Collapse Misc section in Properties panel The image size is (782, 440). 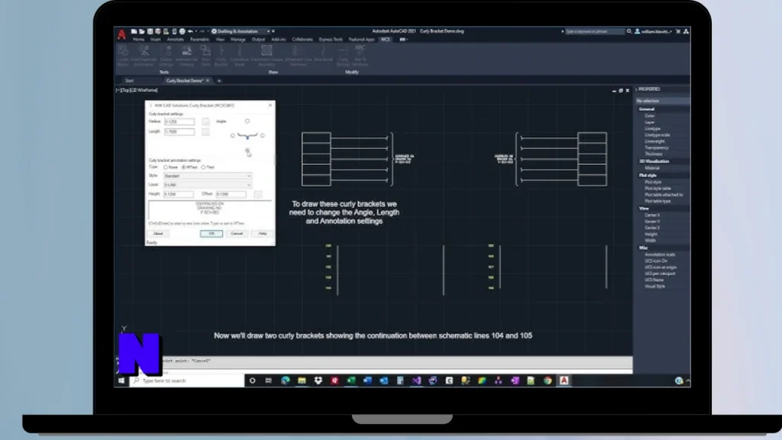tap(643, 248)
